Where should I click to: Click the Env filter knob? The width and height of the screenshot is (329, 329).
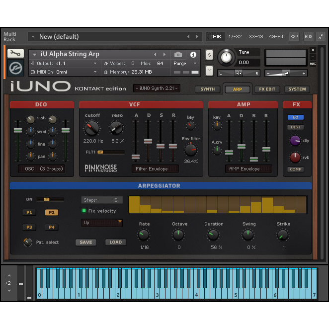190,150
